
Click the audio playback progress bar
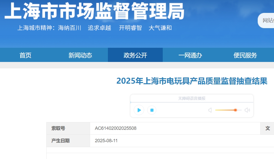(x=191, y=102)
